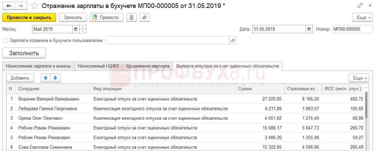Click the Дата input field
Screen dimensions: 374x151
pyautogui.click(x=279, y=29)
